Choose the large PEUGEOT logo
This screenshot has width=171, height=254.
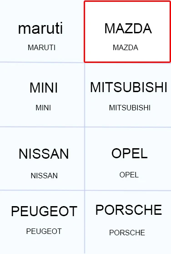pos(44,211)
